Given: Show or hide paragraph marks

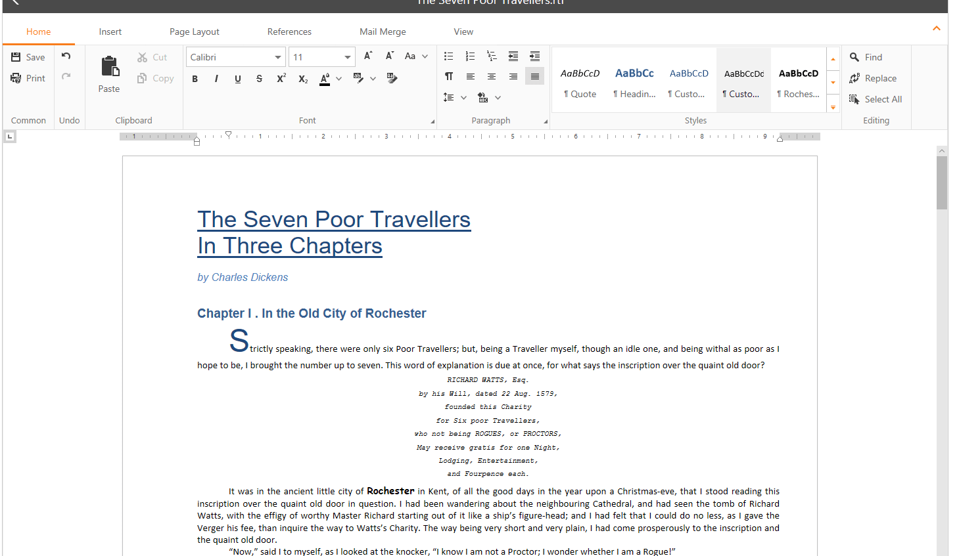Looking at the screenshot, I should click(x=449, y=77).
